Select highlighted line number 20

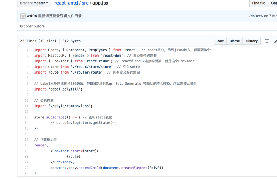[x=27, y=156]
